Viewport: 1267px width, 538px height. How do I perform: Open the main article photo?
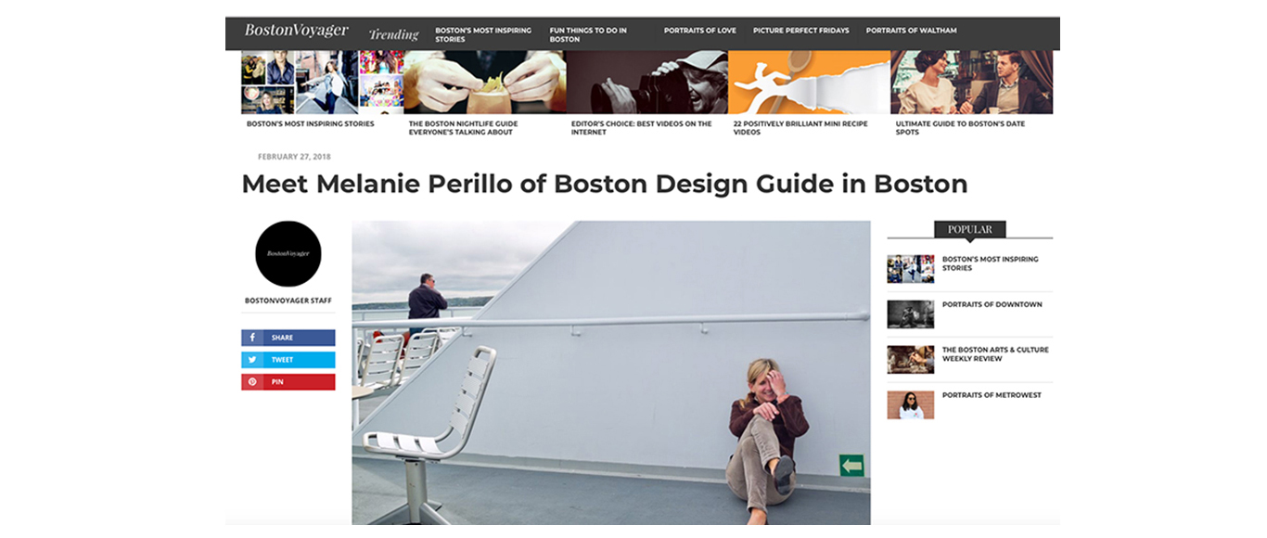click(x=610, y=373)
